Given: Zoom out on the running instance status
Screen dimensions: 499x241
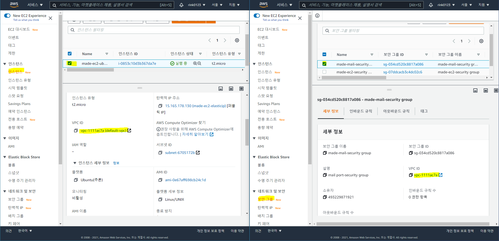Looking at the screenshot, I should (199, 63).
